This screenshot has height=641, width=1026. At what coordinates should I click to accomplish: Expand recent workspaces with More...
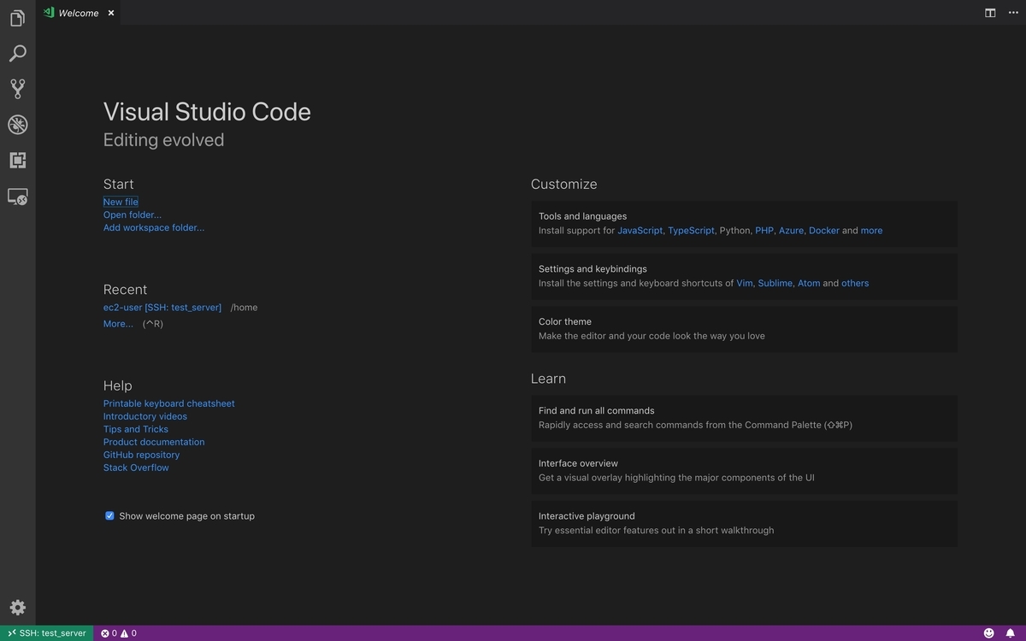pyautogui.click(x=117, y=323)
